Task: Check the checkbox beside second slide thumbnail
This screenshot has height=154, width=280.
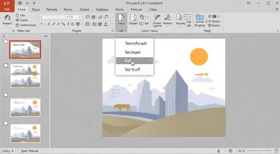Action: coord(6,66)
